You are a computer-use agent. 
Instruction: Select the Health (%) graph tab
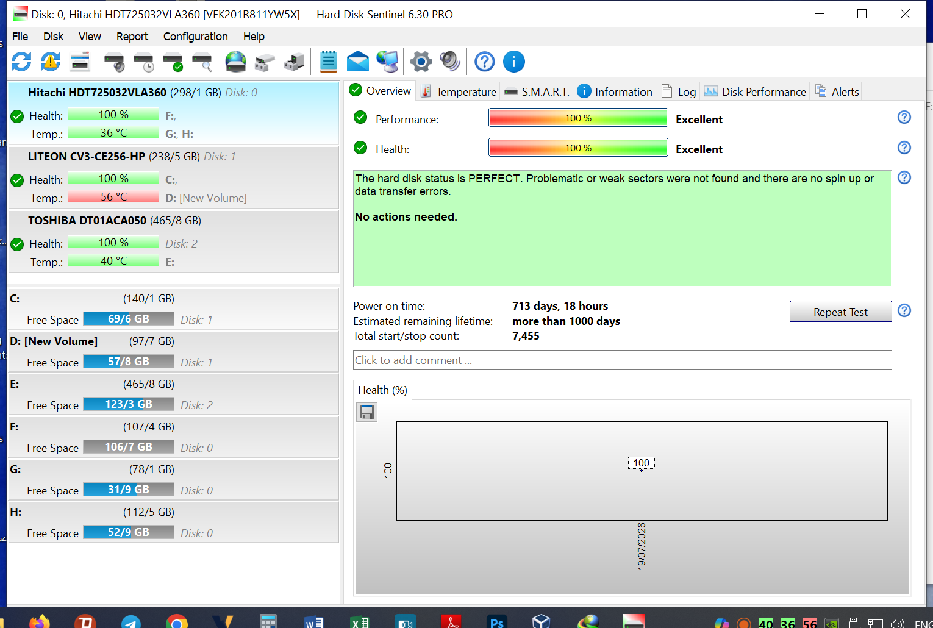[383, 390]
